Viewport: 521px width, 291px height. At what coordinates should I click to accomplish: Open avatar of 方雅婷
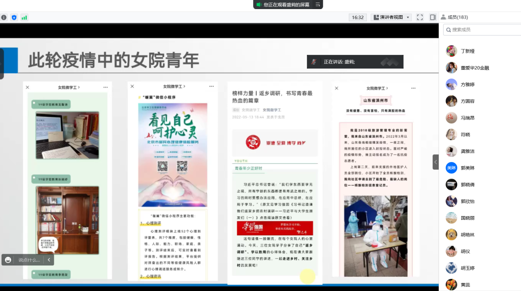click(x=451, y=84)
